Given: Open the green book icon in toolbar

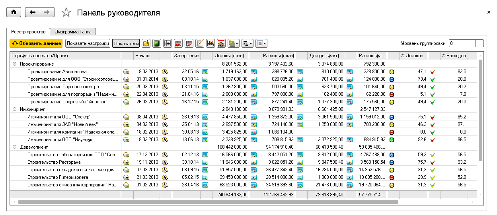Looking at the screenshot, I should (157, 43).
